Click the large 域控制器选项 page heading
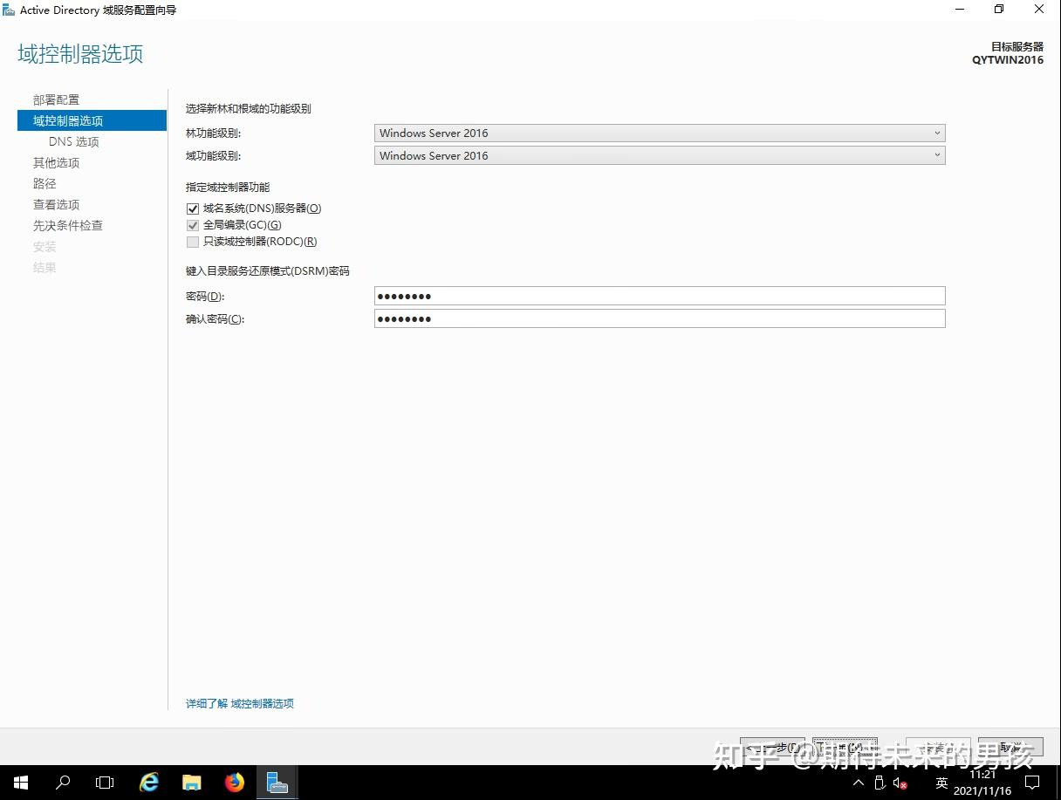The image size is (1061, 800). coord(80,54)
